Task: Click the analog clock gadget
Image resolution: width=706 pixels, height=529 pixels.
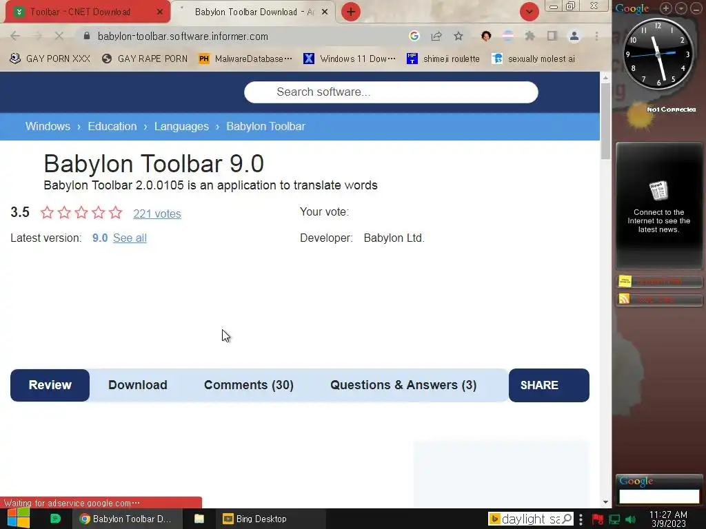Action: point(658,54)
